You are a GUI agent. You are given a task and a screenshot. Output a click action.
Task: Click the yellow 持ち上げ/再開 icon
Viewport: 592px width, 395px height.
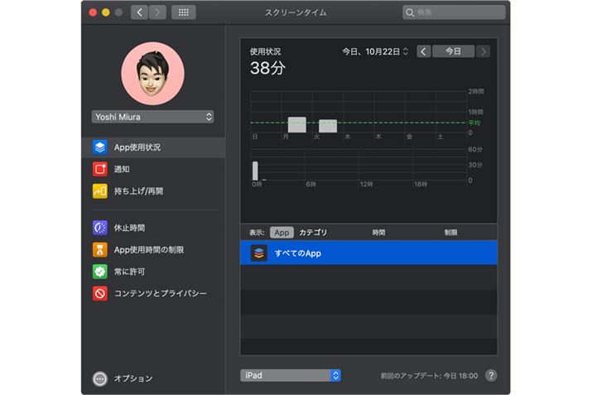(x=100, y=191)
